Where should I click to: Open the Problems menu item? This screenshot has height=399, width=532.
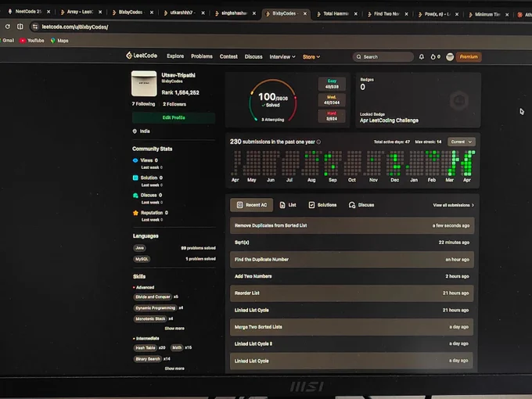[202, 56]
